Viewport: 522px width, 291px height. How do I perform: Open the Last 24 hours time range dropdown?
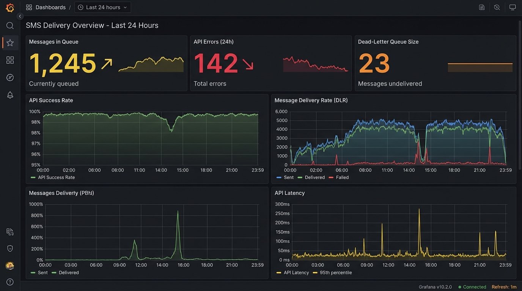[103, 7]
